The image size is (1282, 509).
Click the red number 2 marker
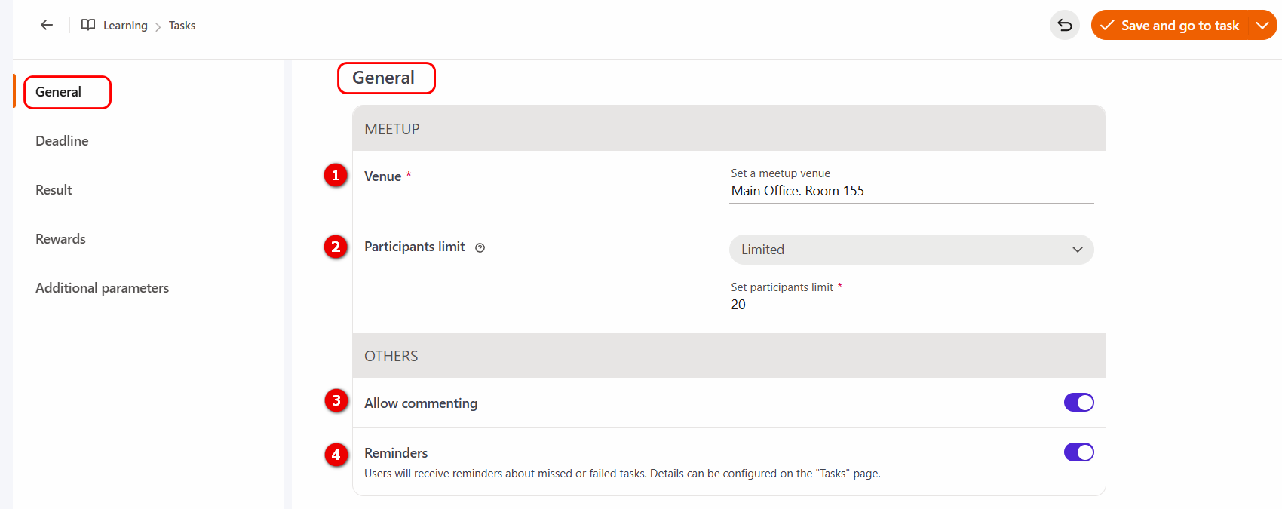click(336, 247)
